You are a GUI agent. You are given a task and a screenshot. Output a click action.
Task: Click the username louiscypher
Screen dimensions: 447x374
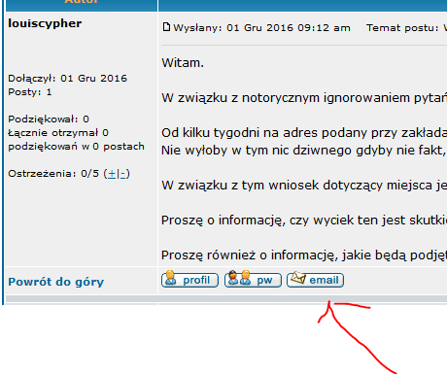45,24
